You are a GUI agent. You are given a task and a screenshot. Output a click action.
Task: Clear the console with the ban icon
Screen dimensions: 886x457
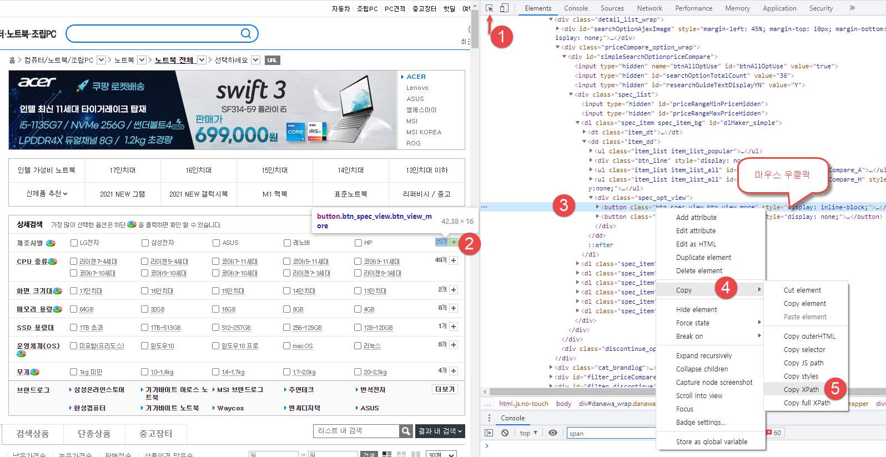[x=505, y=433]
